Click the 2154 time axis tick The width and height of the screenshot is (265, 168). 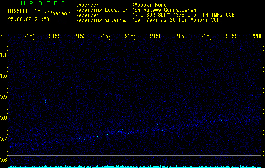click(x=104, y=36)
